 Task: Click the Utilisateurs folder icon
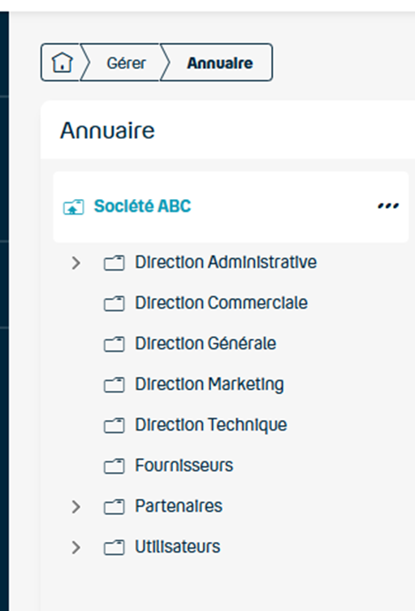coord(115,548)
